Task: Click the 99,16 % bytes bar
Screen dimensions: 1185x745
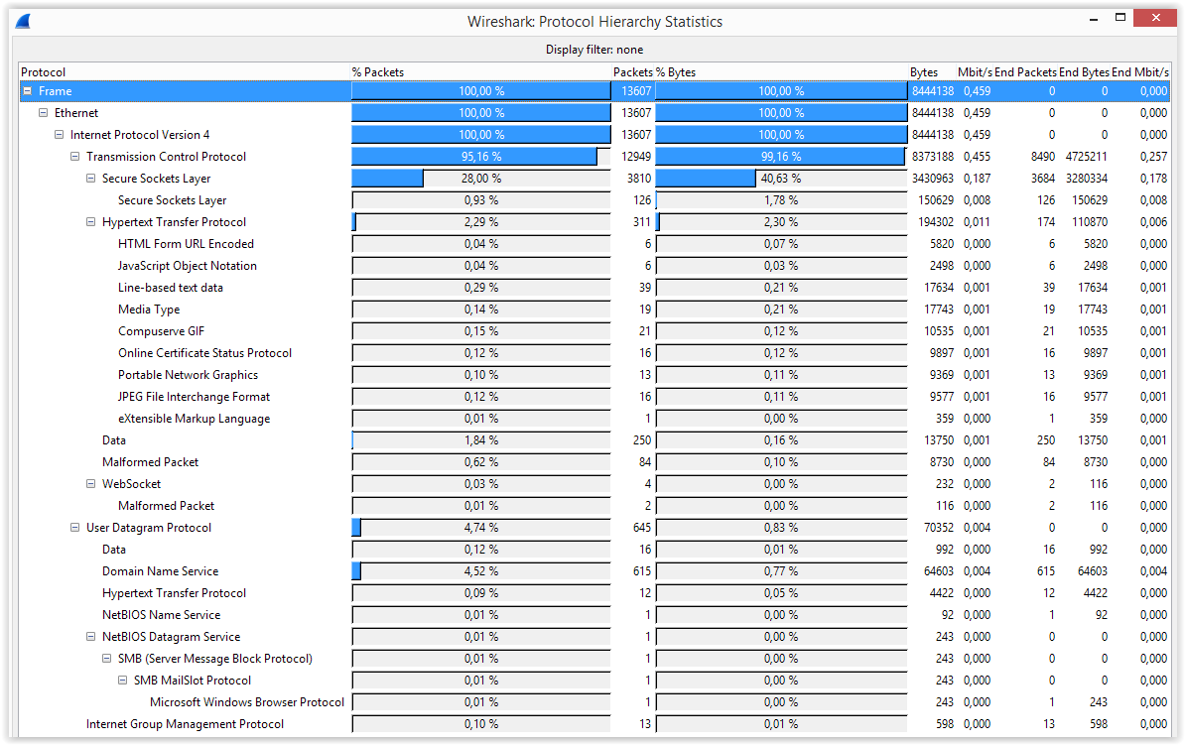Action: coord(781,157)
